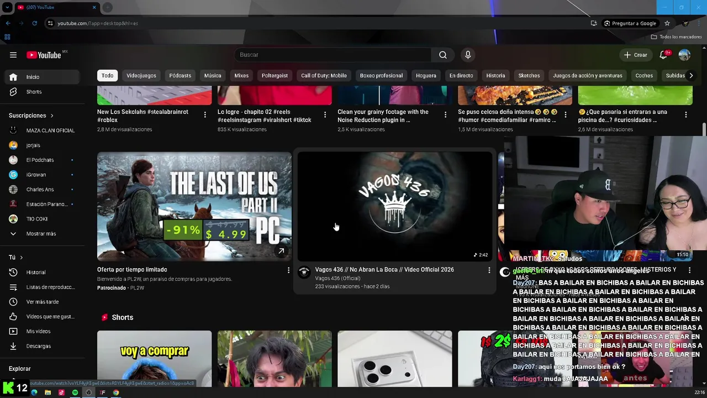The height and width of the screenshot is (398, 707).
Task: Go back in the browser
Action: 8,23
